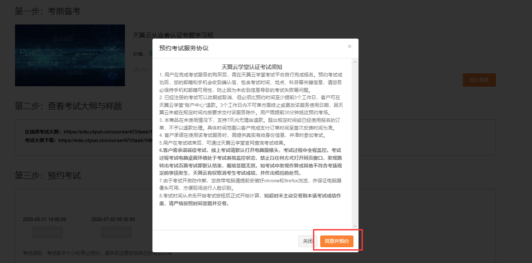Click the student count person icon
The image size is (532, 263).
[137, 70]
